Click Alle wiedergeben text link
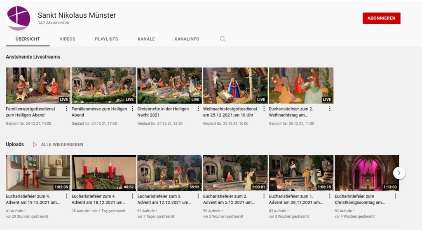 click(62, 144)
